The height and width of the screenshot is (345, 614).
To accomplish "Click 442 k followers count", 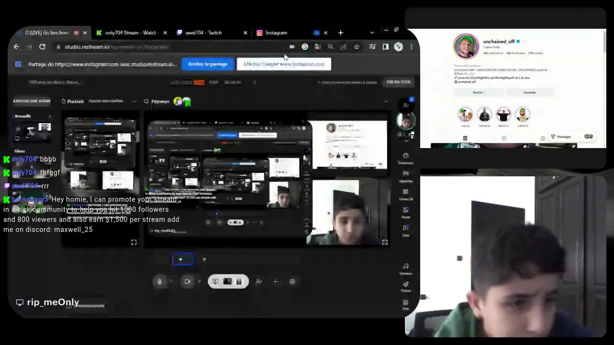I will tap(516, 53).
